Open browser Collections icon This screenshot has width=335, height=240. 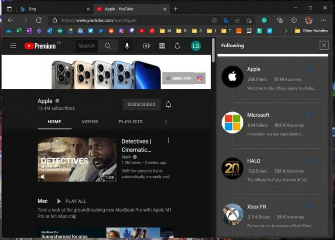click(x=280, y=21)
